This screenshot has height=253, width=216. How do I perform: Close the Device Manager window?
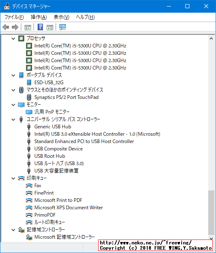[x=206, y=6]
